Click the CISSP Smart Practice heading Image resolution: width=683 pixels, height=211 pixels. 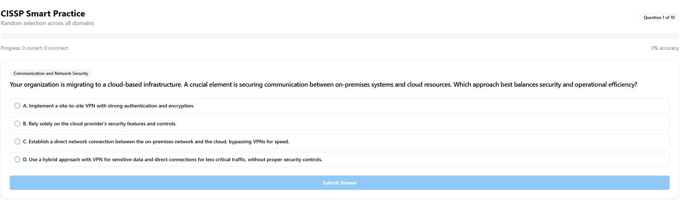pos(43,14)
